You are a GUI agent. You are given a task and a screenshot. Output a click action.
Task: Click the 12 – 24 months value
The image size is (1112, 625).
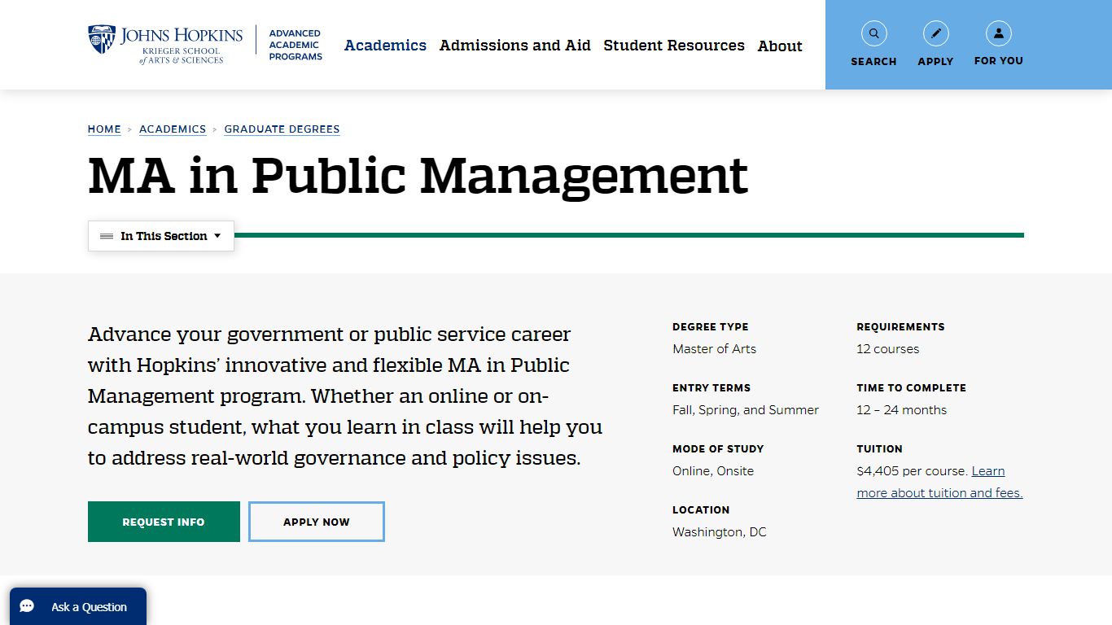click(x=901, y=410)
